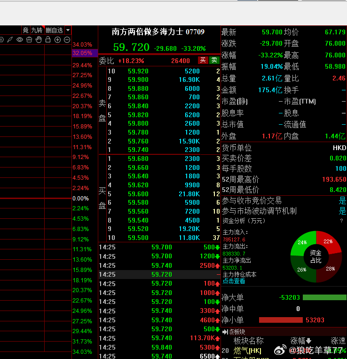347x359 pixels.
Task: Click the question mark help icon
Action: pyautogui.click(x=341, y=221)
